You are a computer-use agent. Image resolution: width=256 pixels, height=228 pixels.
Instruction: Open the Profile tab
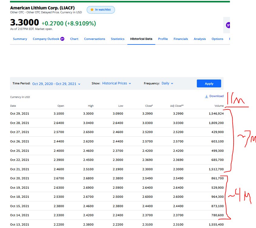[x=163, y=39]
